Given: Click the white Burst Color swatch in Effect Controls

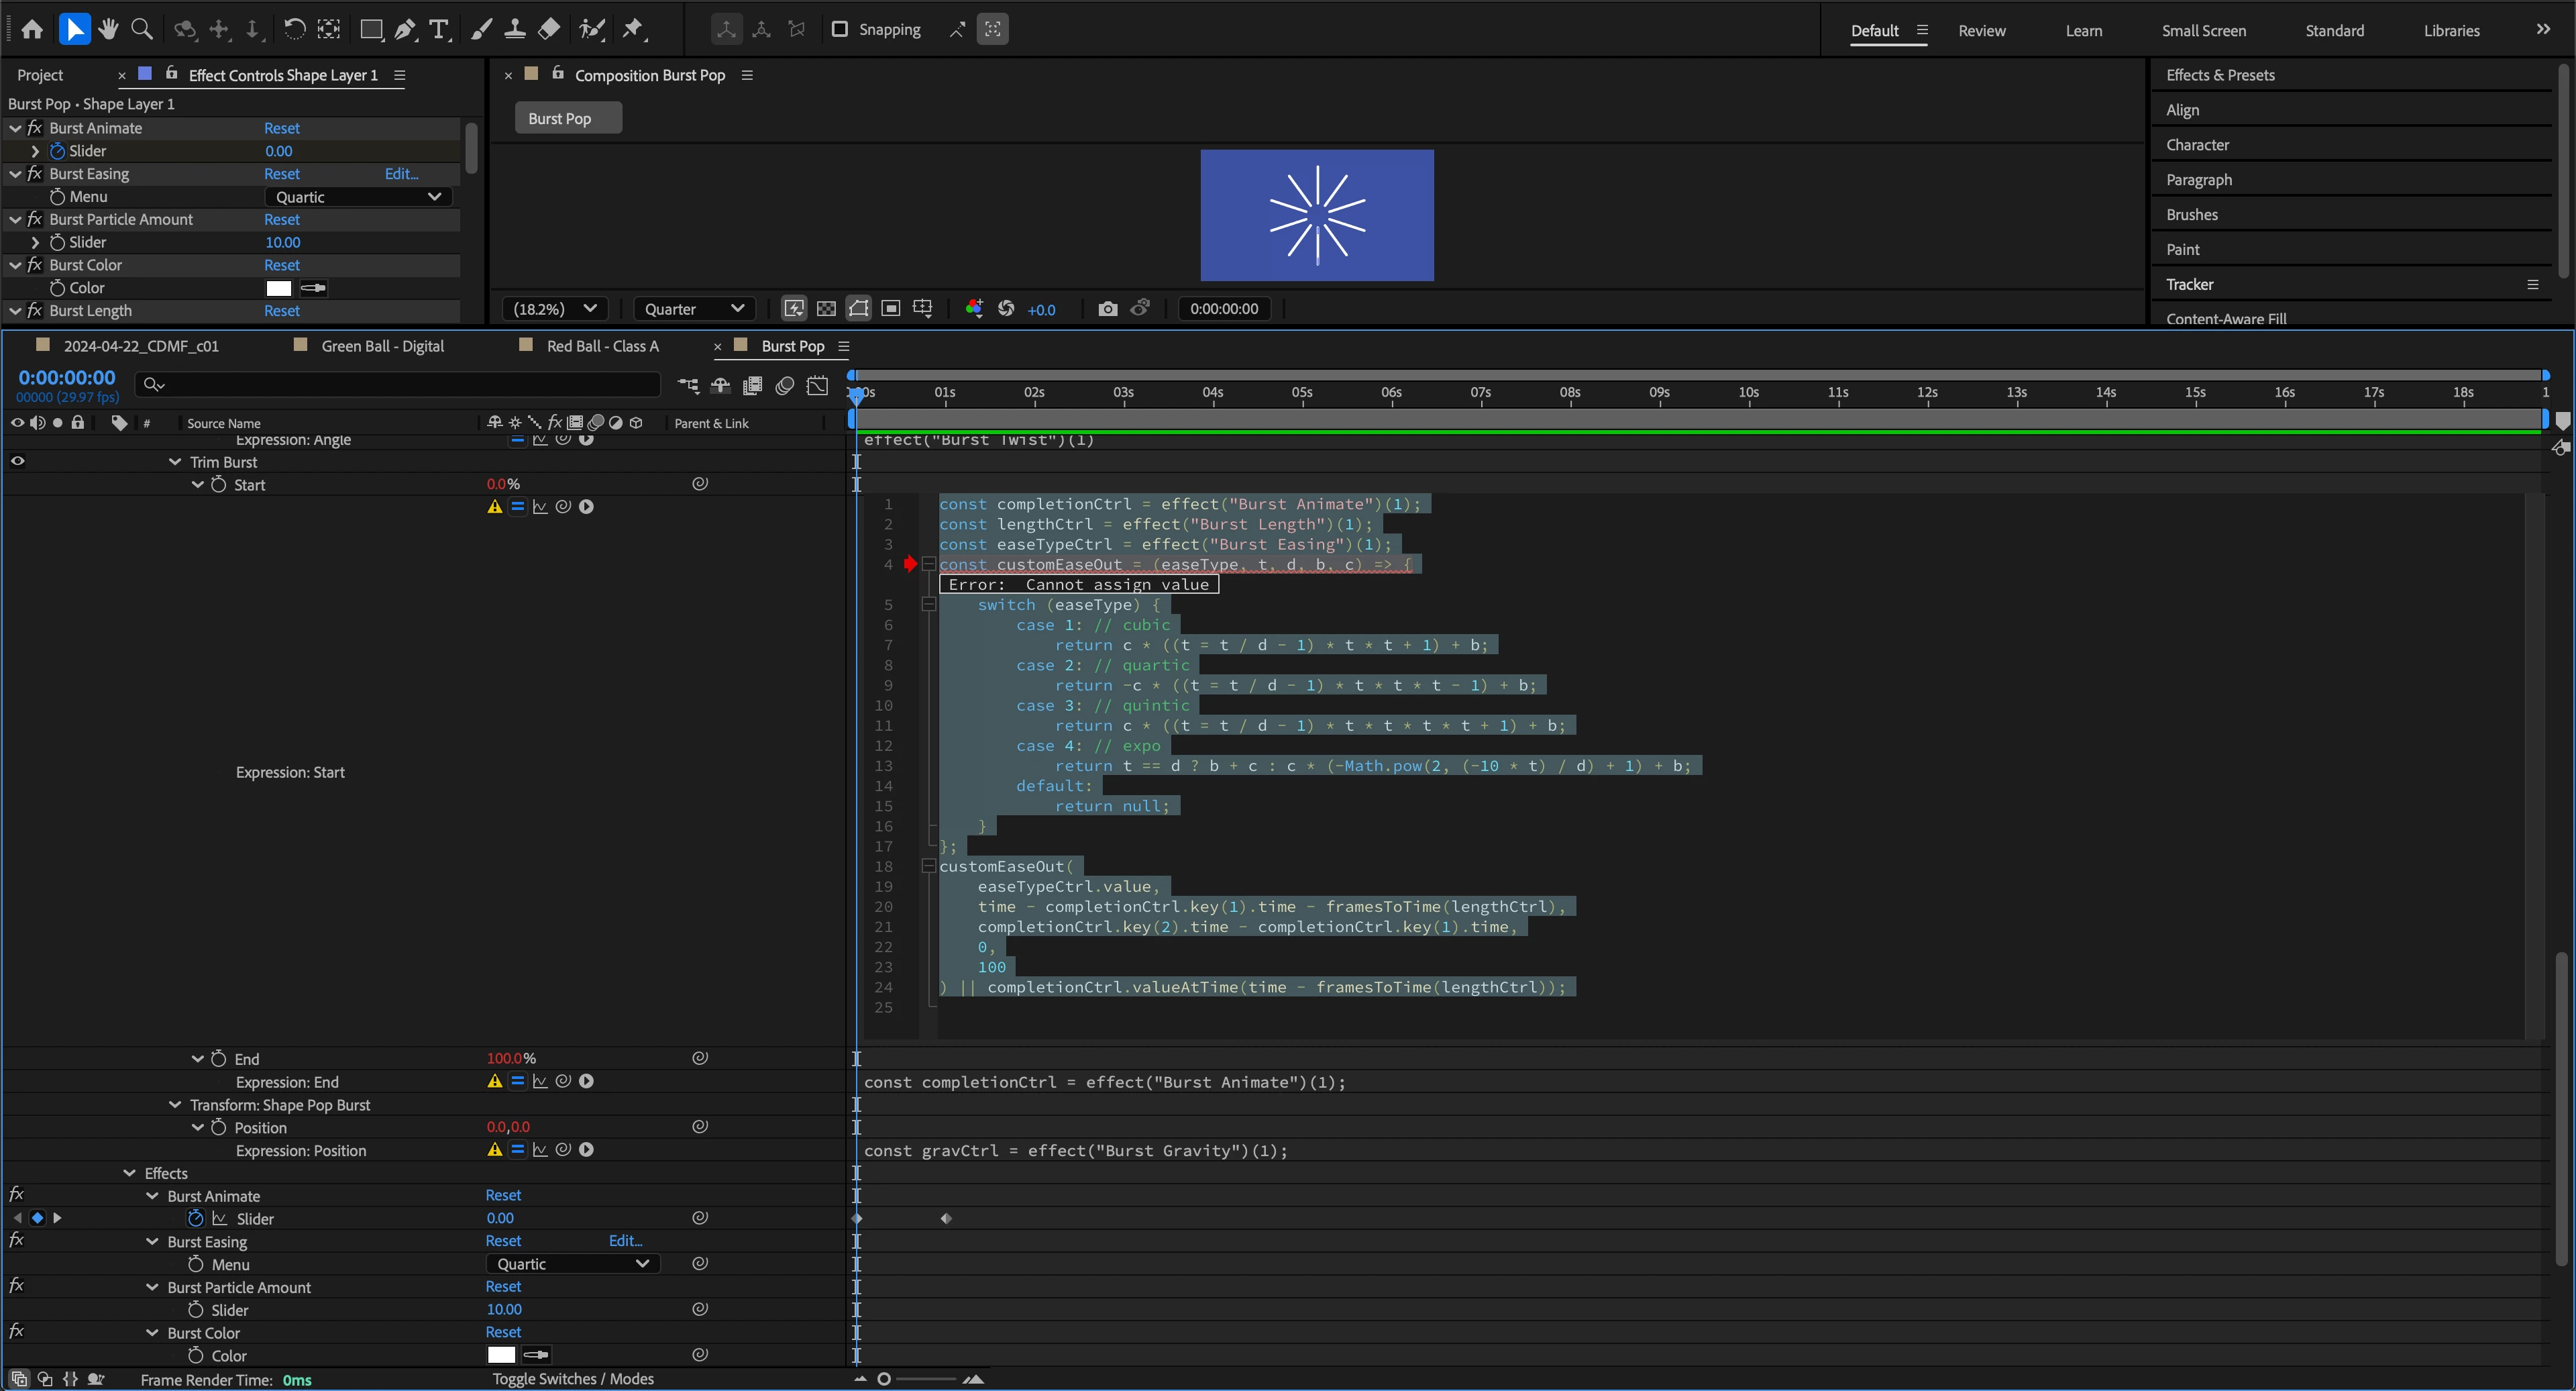Looking at the screenshot, I should click(279, 288).
